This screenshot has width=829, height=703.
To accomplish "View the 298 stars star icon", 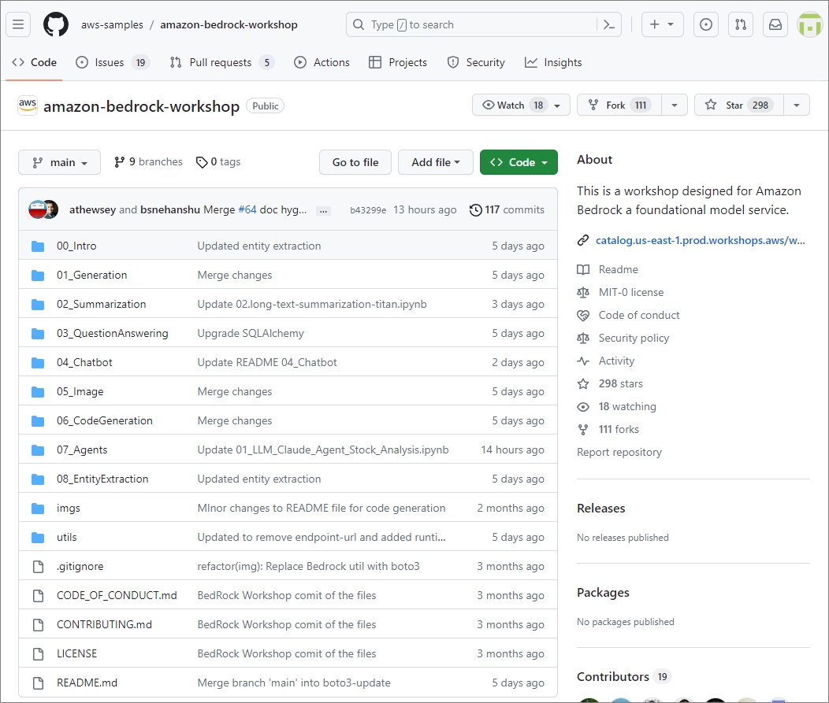I will [583, 384].
